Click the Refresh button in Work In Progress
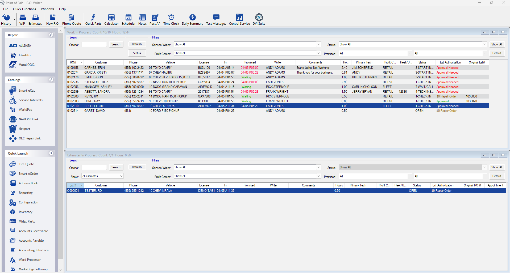The width and height of the screenshot is (510, 273). coord(137,44)
